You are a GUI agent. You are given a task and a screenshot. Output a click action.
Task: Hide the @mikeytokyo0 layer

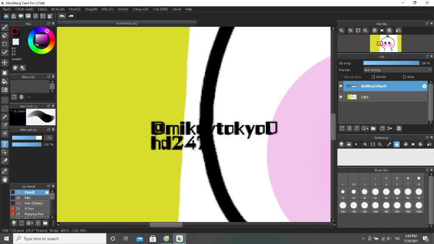coord(341,86)
